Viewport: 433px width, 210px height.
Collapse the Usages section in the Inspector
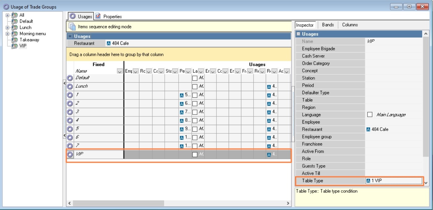[x=299, y=34]
